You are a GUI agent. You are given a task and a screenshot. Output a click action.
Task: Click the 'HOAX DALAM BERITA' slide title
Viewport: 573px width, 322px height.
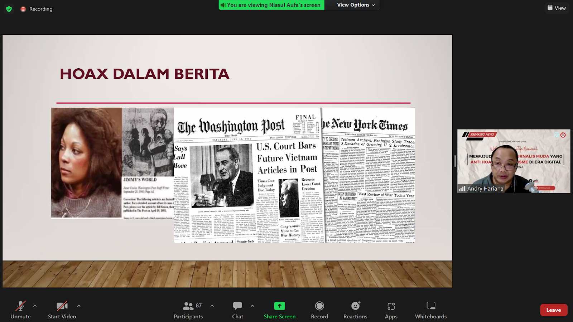pos(145,74)
